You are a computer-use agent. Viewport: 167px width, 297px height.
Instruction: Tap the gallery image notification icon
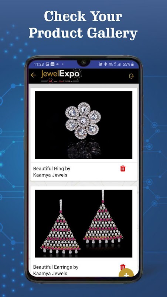[x=47, y=64]
